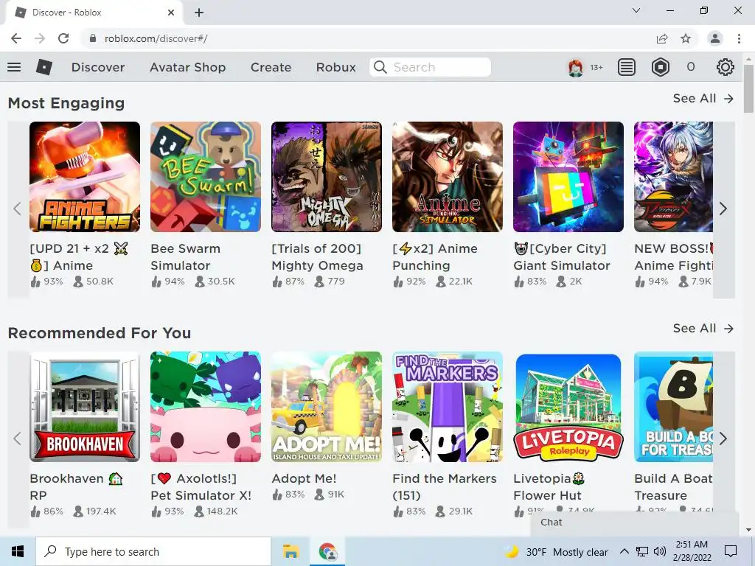
Task: Open the Discover nav item
Action: click(98, 67)
